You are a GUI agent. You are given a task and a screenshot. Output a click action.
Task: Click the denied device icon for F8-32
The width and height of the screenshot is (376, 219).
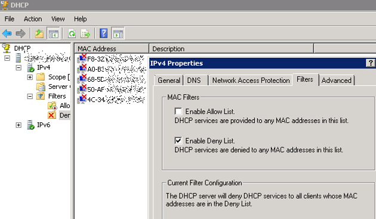[x=82, y=58]
